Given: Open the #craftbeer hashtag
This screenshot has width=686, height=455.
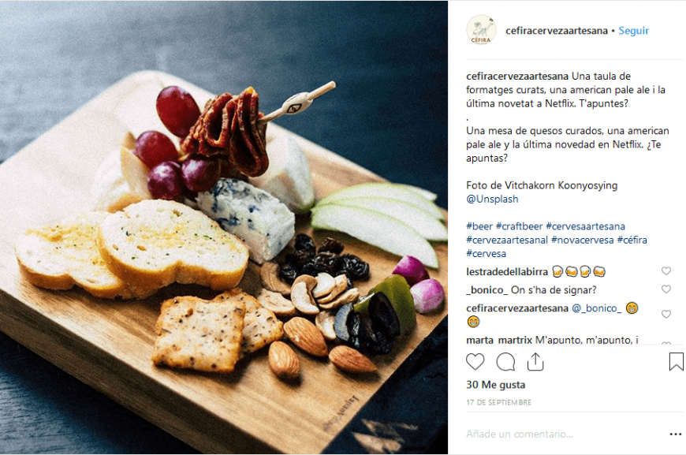Looking at the screenshot, I should coord(519,226).
